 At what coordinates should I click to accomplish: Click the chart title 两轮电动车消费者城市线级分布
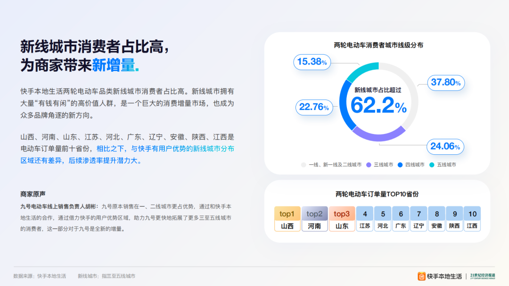[378, 45]
